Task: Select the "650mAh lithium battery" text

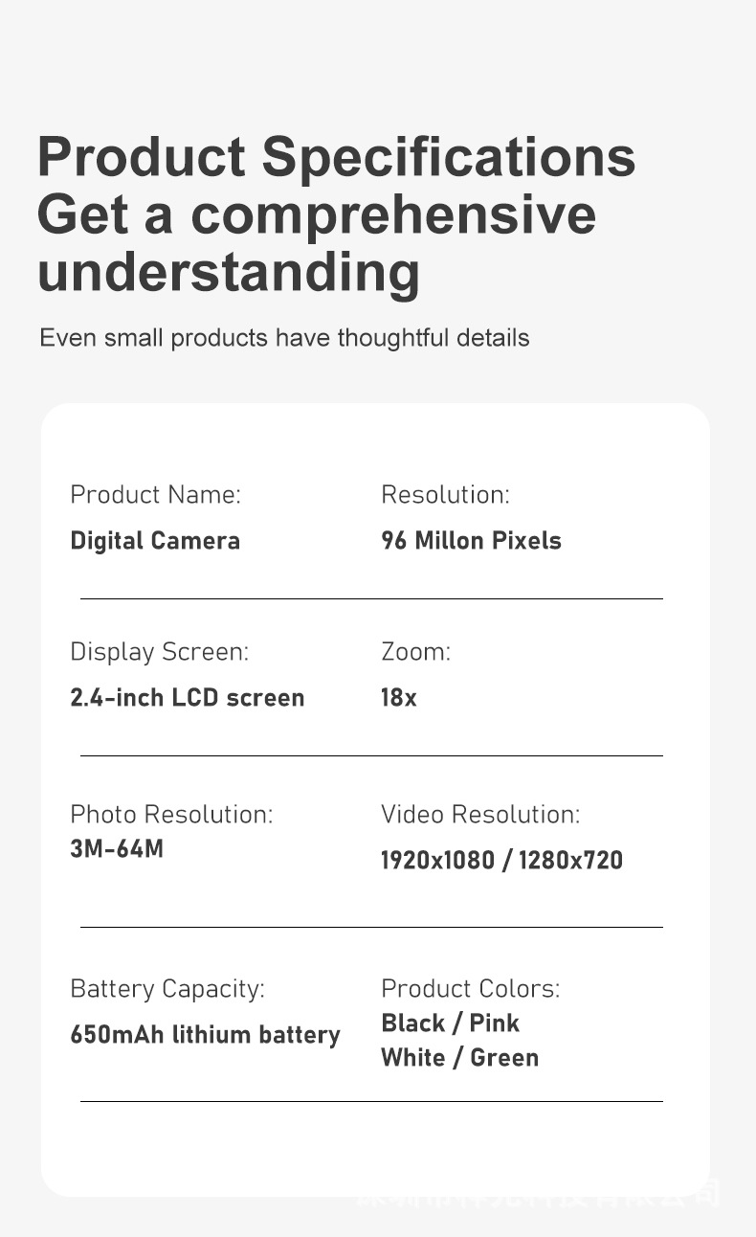Action: click(x=205, y=1035)
